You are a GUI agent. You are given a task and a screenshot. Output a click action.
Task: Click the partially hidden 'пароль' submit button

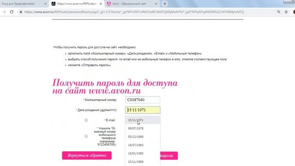[169, 156]
